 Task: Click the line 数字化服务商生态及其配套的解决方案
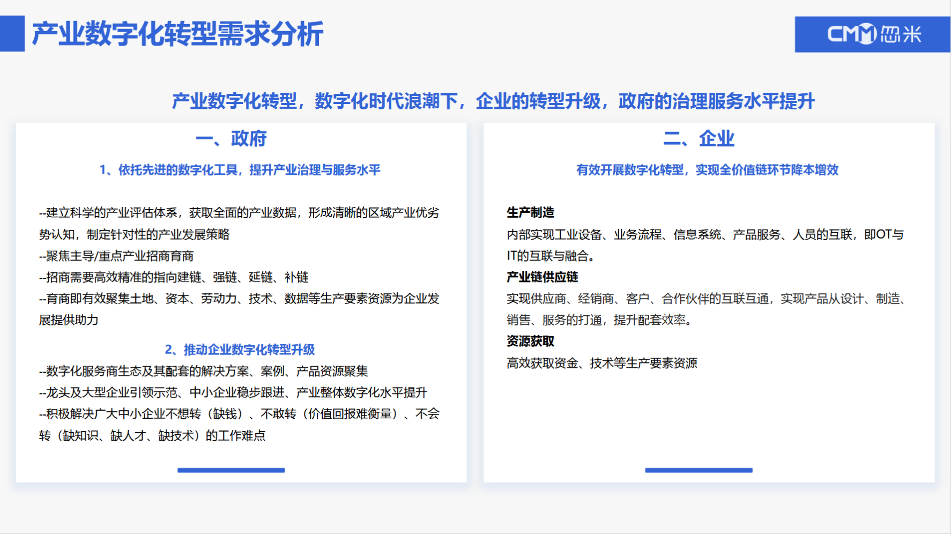click(204, 371)
